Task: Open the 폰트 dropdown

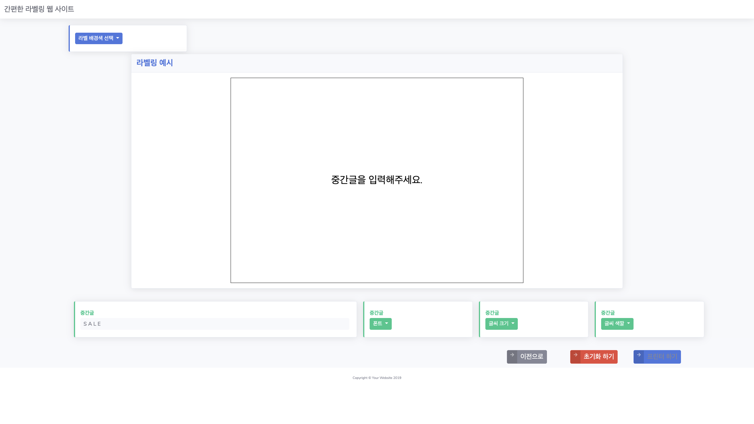Action: tap(381, 324)
